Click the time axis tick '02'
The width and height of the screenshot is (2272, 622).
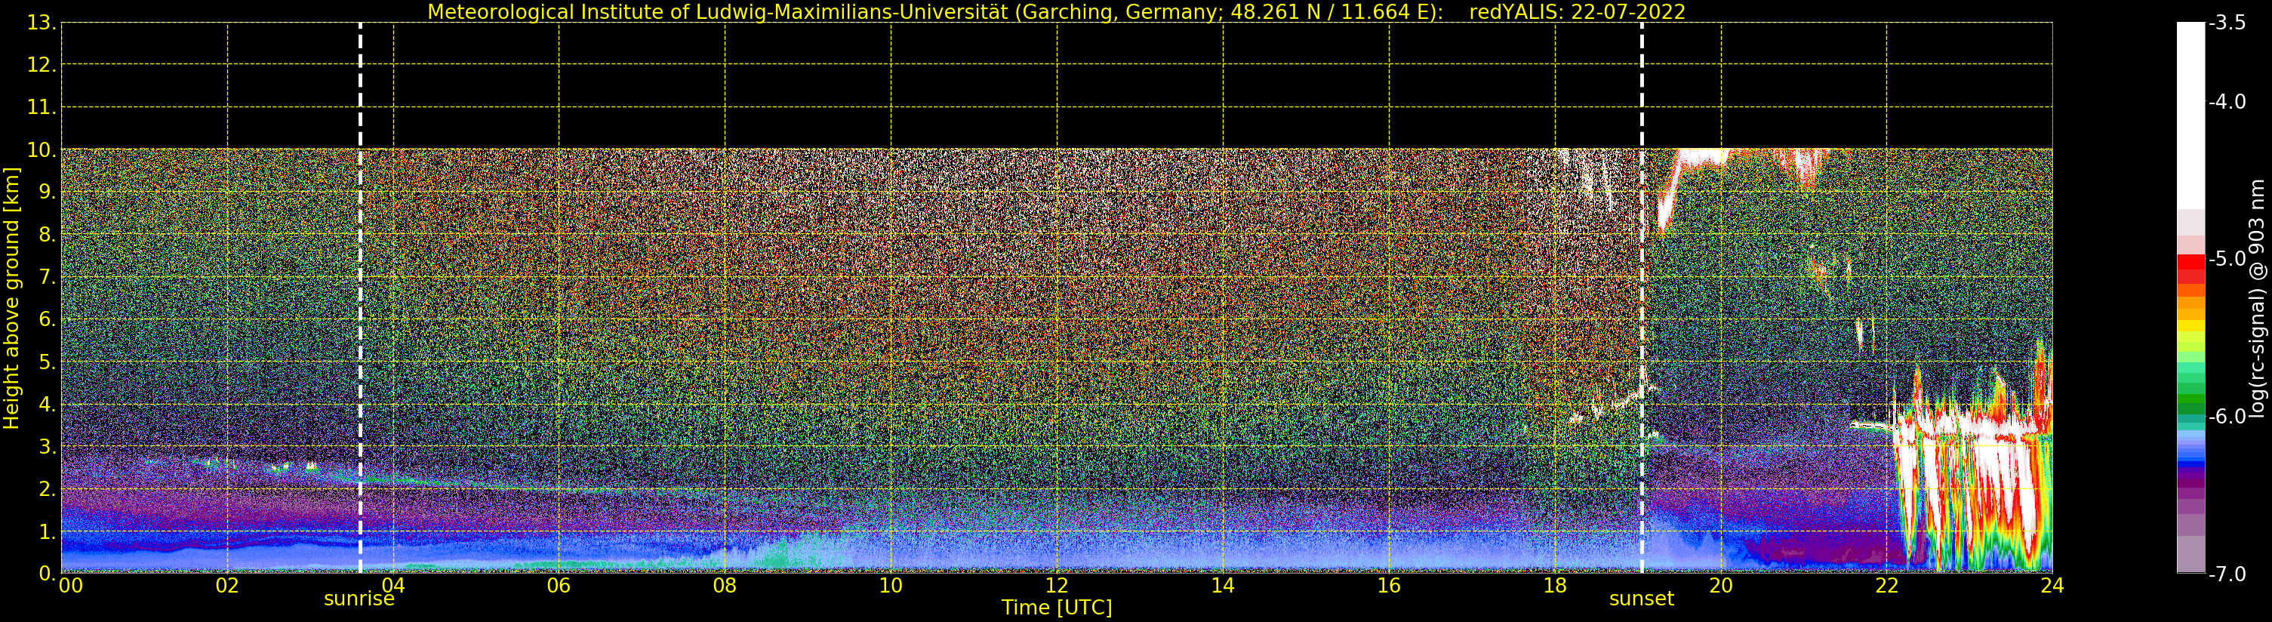coord(227,586)
